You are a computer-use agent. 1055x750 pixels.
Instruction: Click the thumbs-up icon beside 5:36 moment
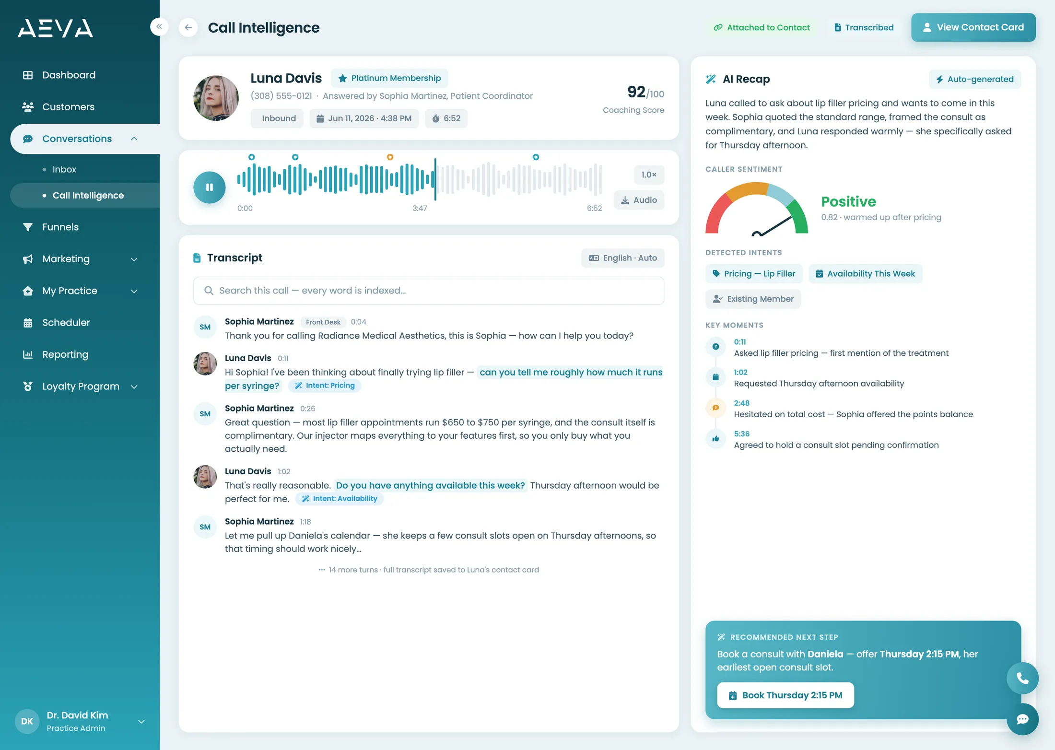tap(715, 439)
